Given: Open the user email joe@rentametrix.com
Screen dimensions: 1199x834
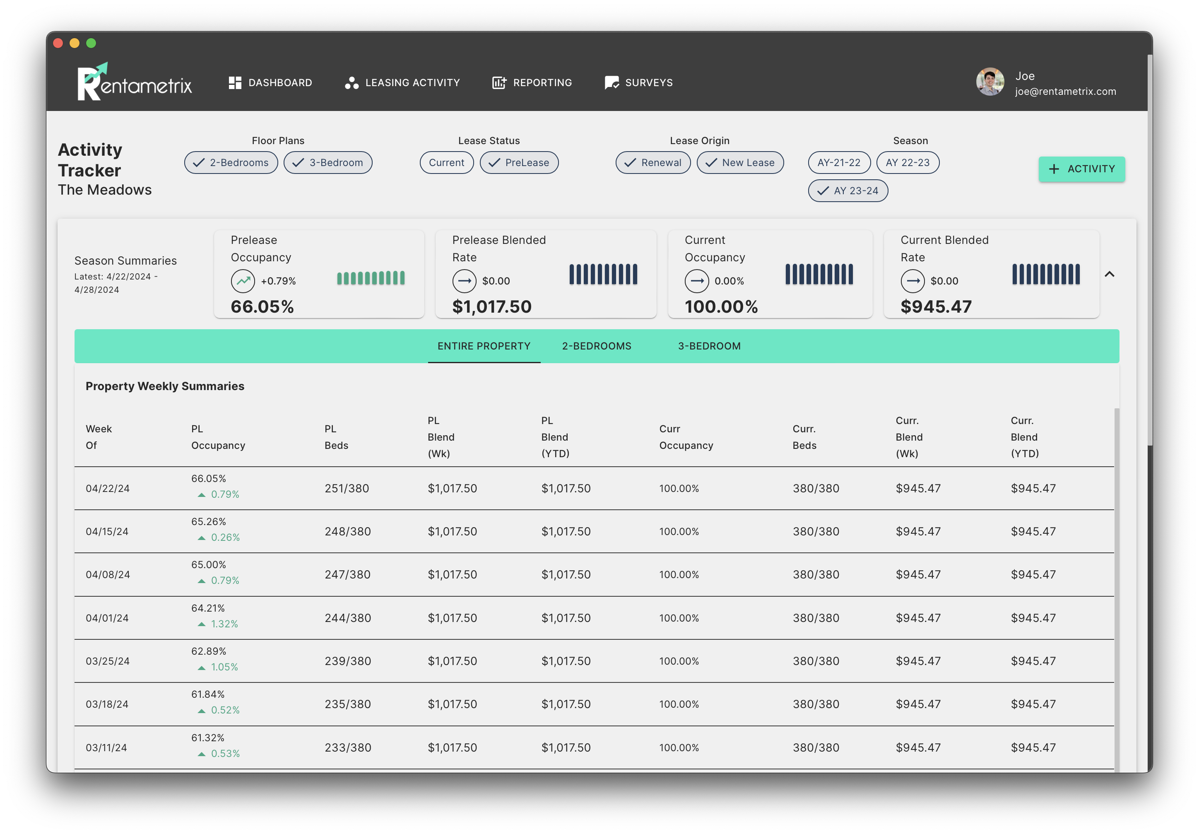Looking at the screenshot, I should pos(1065,92).
